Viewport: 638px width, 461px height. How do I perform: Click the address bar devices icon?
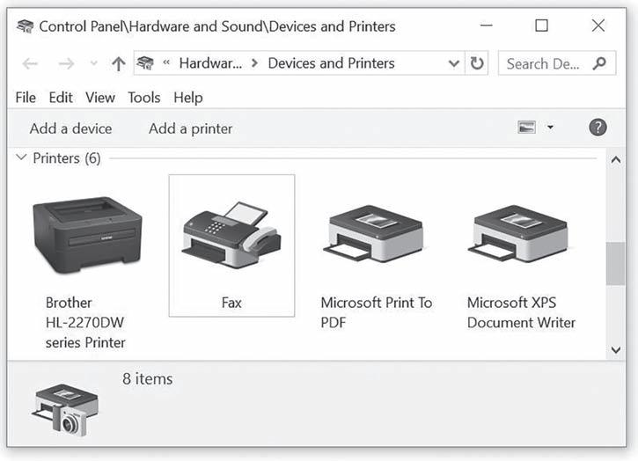click(x=145, y=63)
